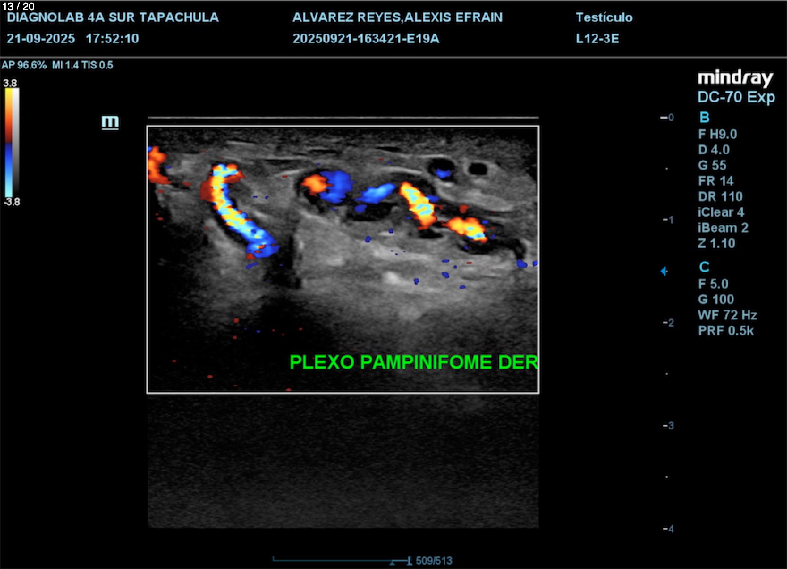Click the 509/513 frame counter
The image size is (787, 569).
click(434, 561)
